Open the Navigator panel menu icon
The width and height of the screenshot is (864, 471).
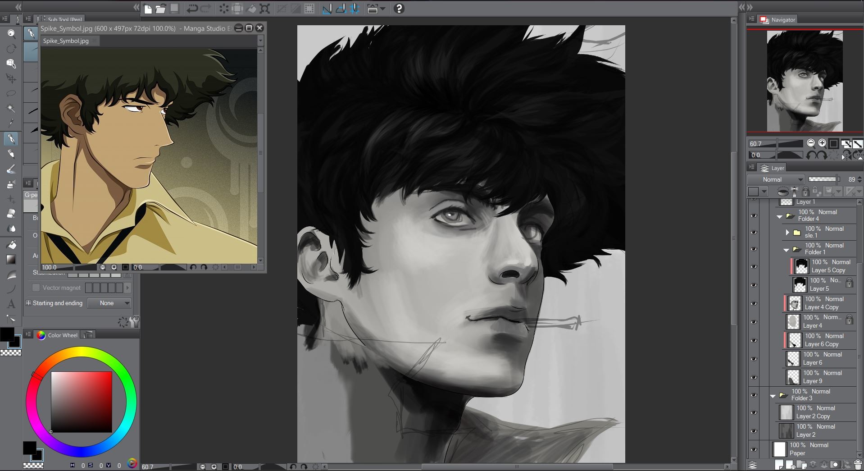751,19
